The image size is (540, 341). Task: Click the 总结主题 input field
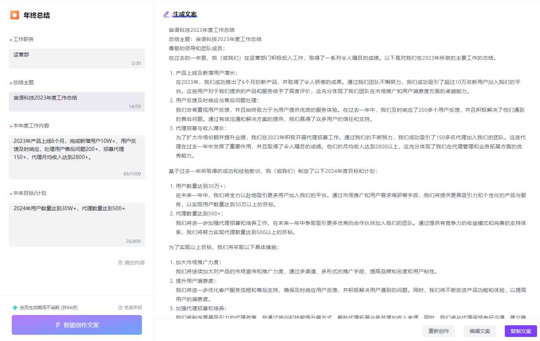coord(77,102)
